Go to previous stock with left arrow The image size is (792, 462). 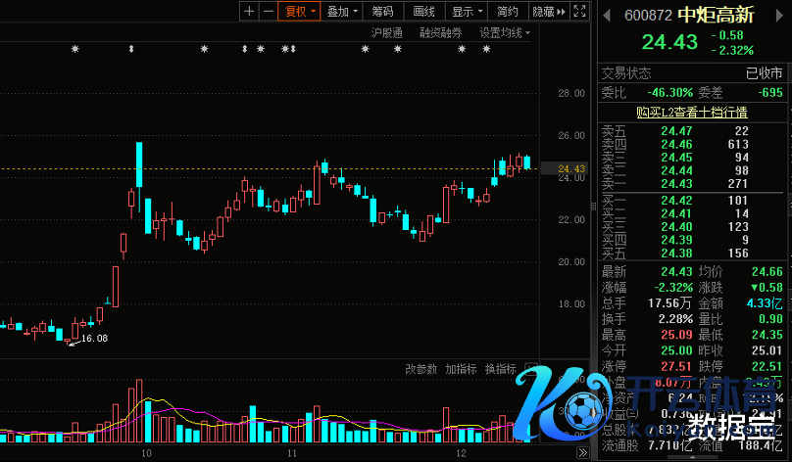[607, 15]
